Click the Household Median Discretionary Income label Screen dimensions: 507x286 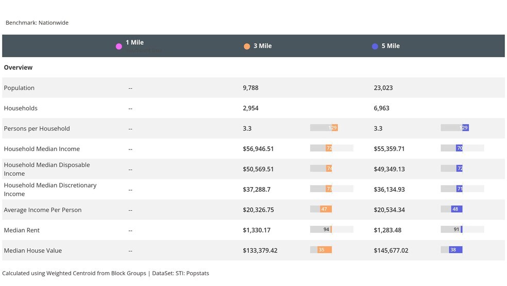pyautogui.click(x=50, y=190)
